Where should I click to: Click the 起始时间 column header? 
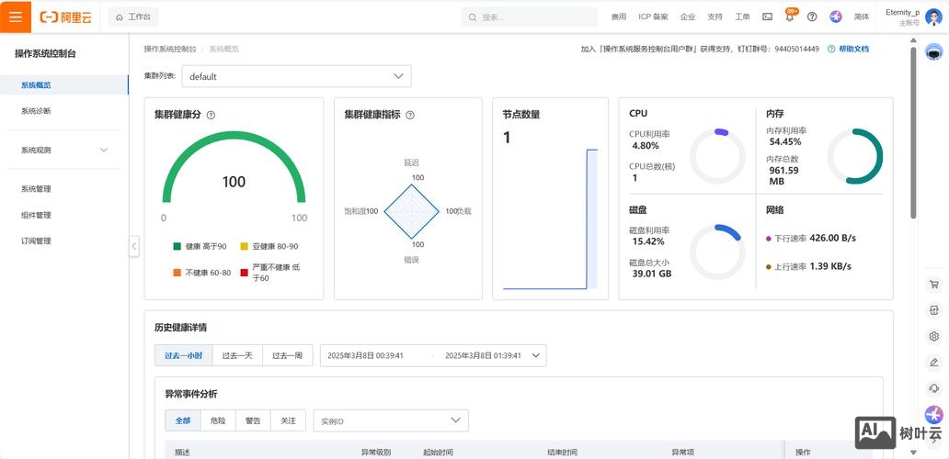439,453
